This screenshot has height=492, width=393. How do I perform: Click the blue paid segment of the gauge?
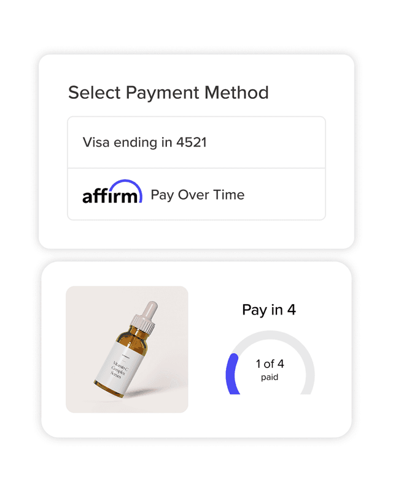tap(235, 373)
